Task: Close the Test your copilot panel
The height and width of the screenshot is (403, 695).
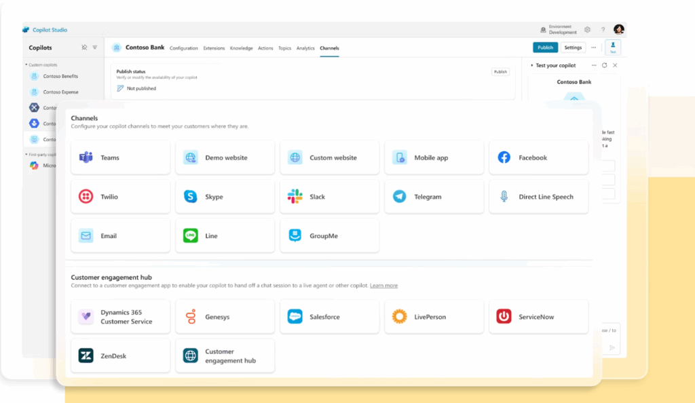Action: tap(615, 65)
